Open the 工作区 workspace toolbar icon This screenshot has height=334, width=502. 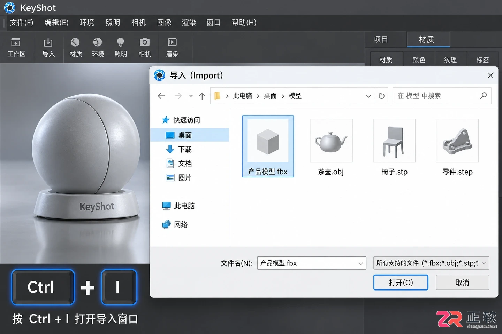(x=16, y=47)
